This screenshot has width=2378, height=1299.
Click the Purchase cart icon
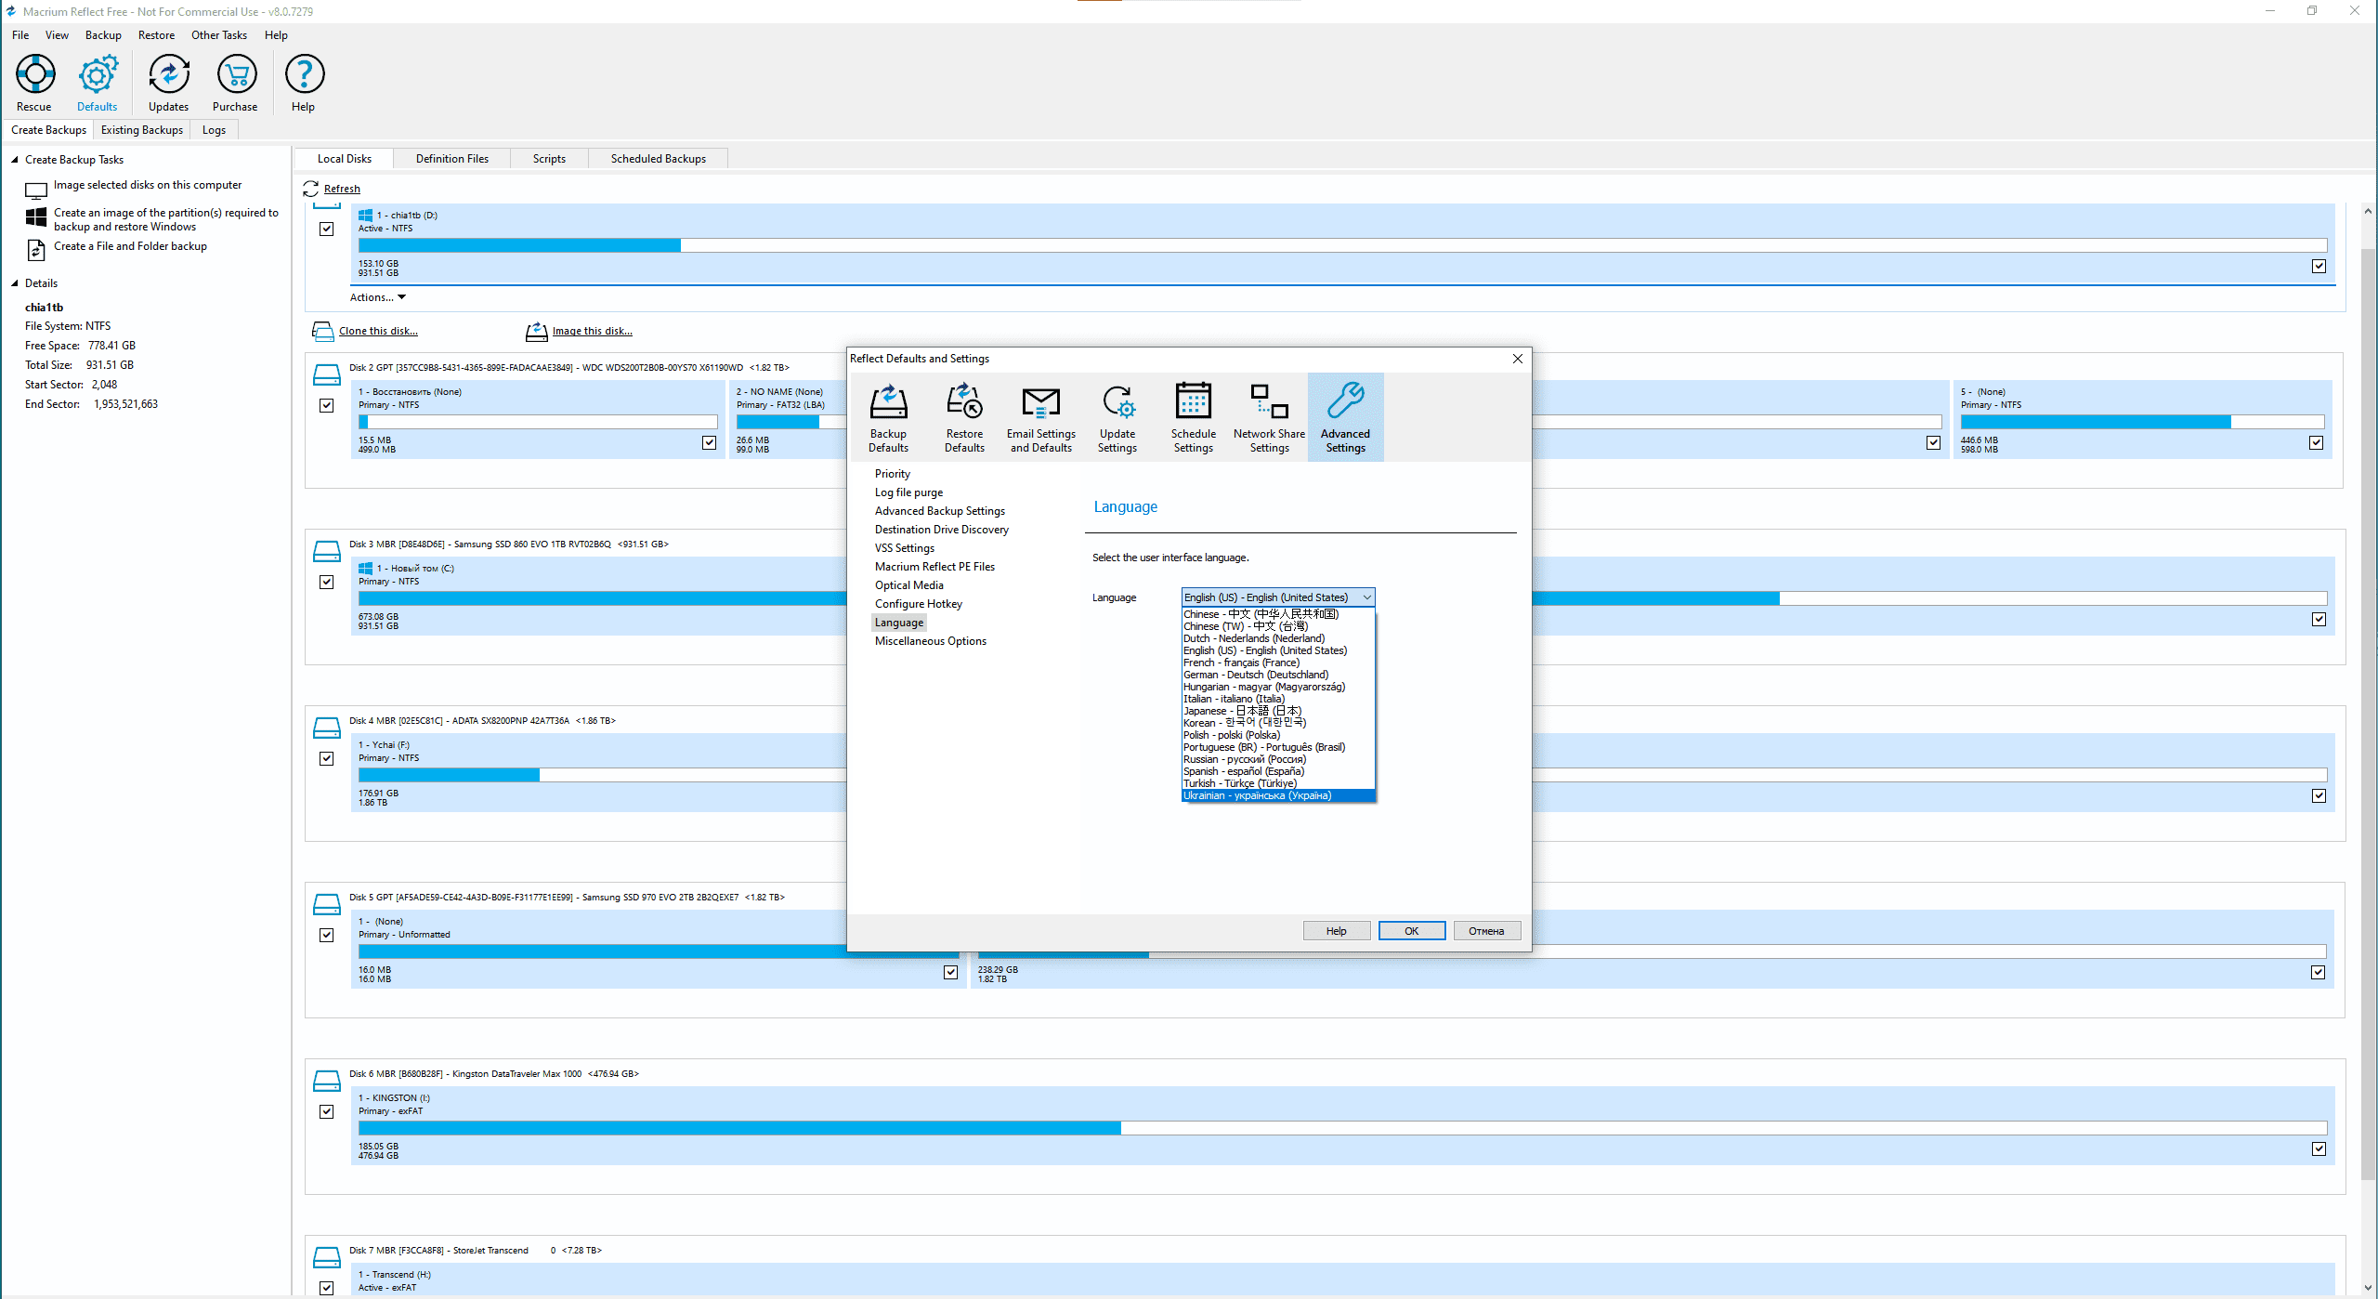[x=236, y=75]
